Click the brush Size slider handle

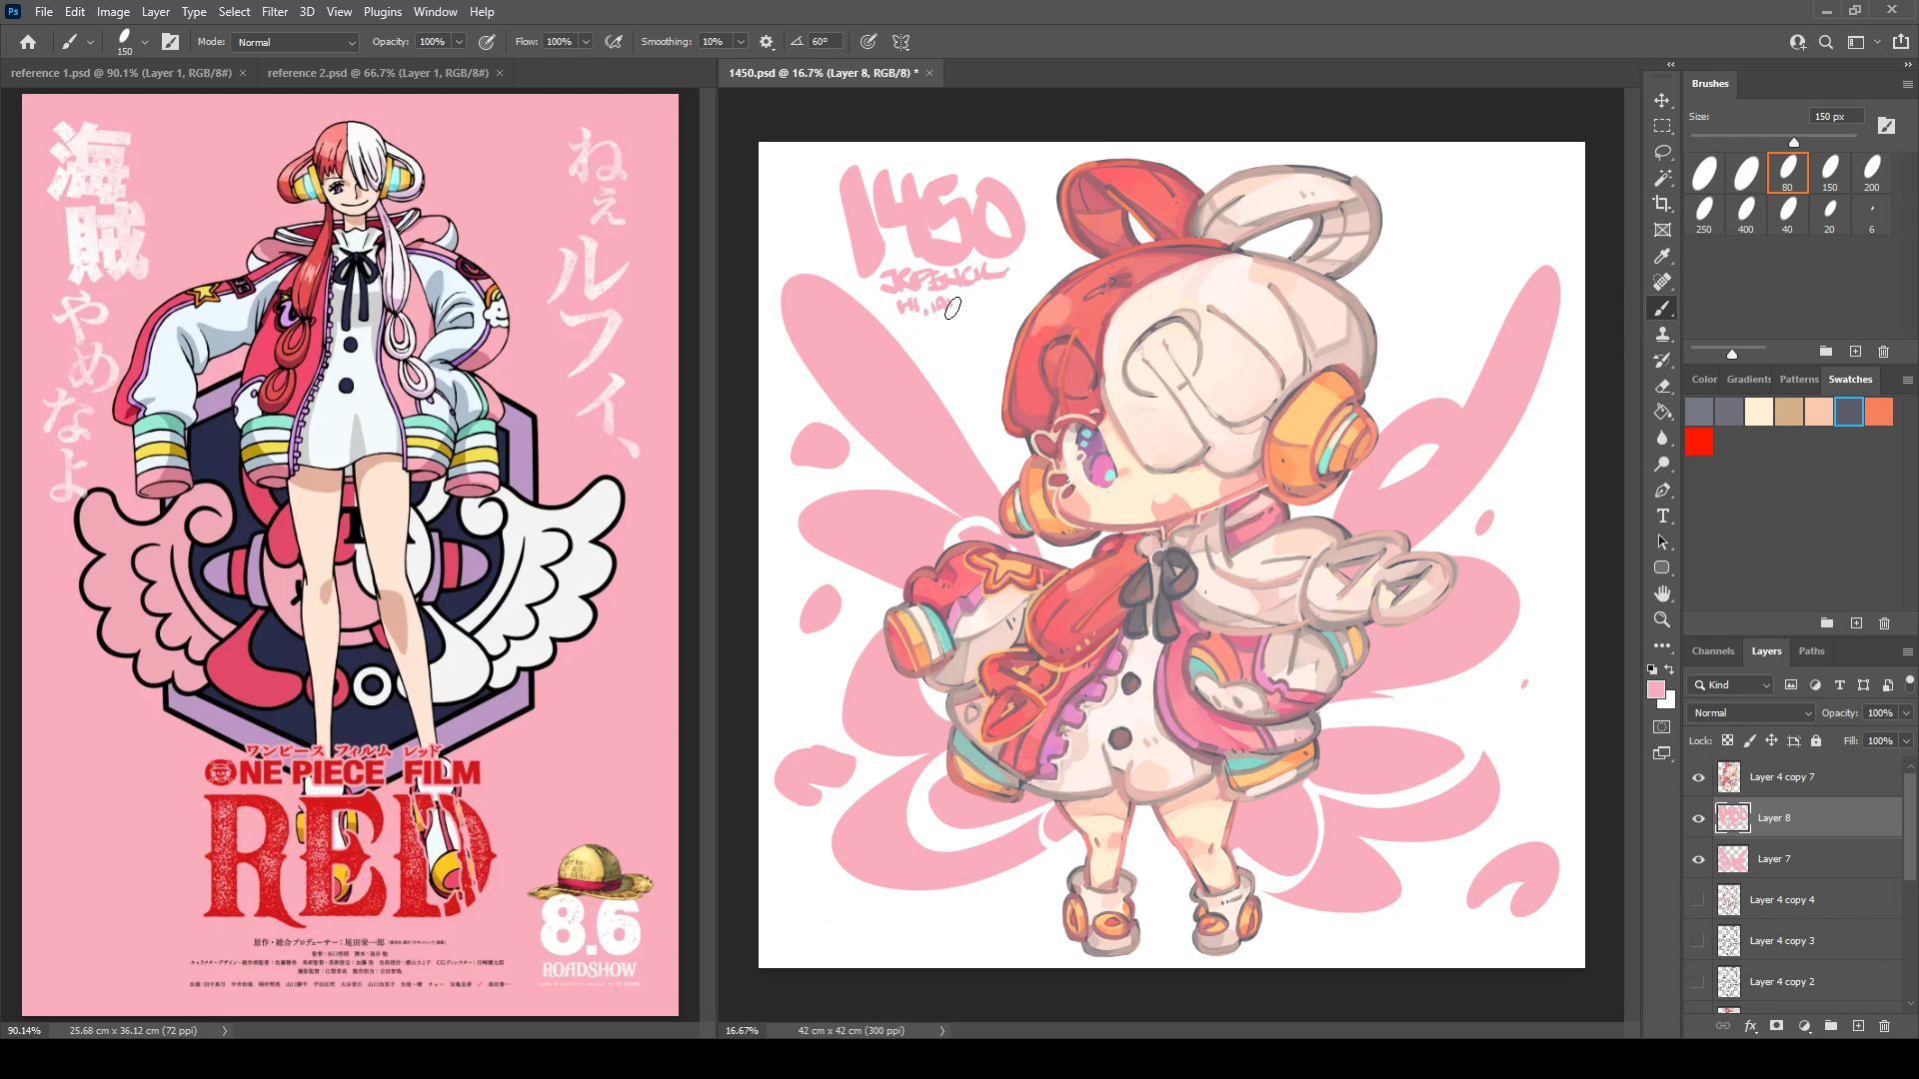(x=1794, y=143)
